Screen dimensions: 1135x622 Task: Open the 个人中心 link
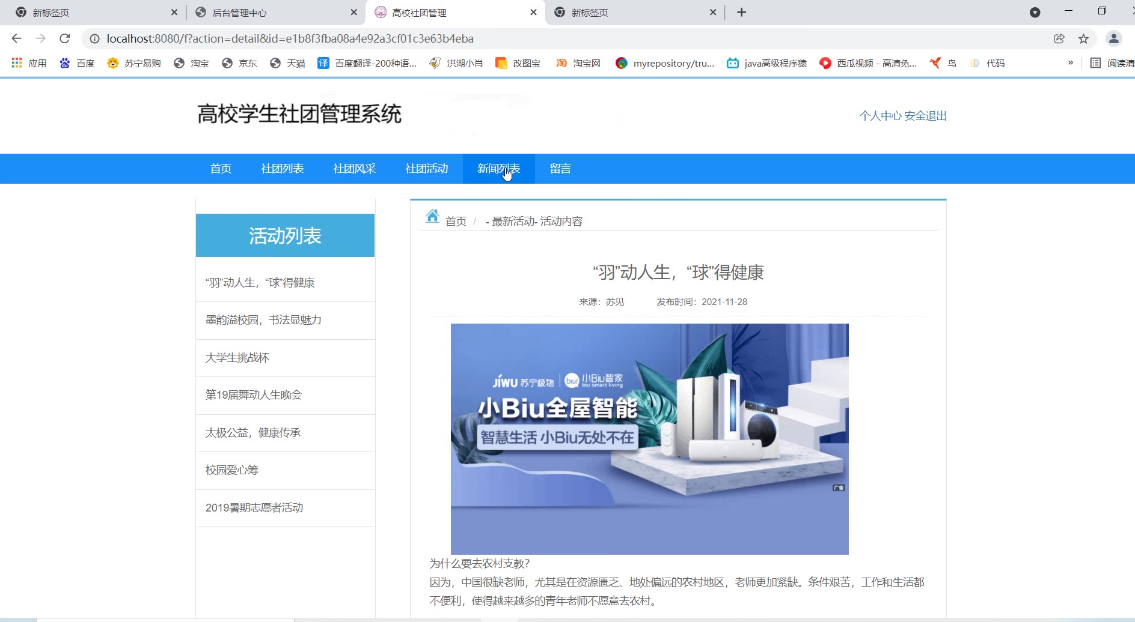tap(881, 116)
